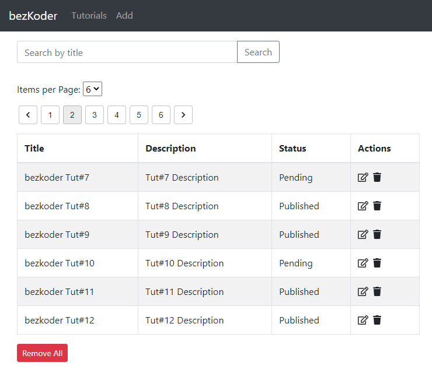The height and width of the screenshot is (373, 432).
Task: Edit the bezkoder Tut#12 row
Action: click(363, 320)
